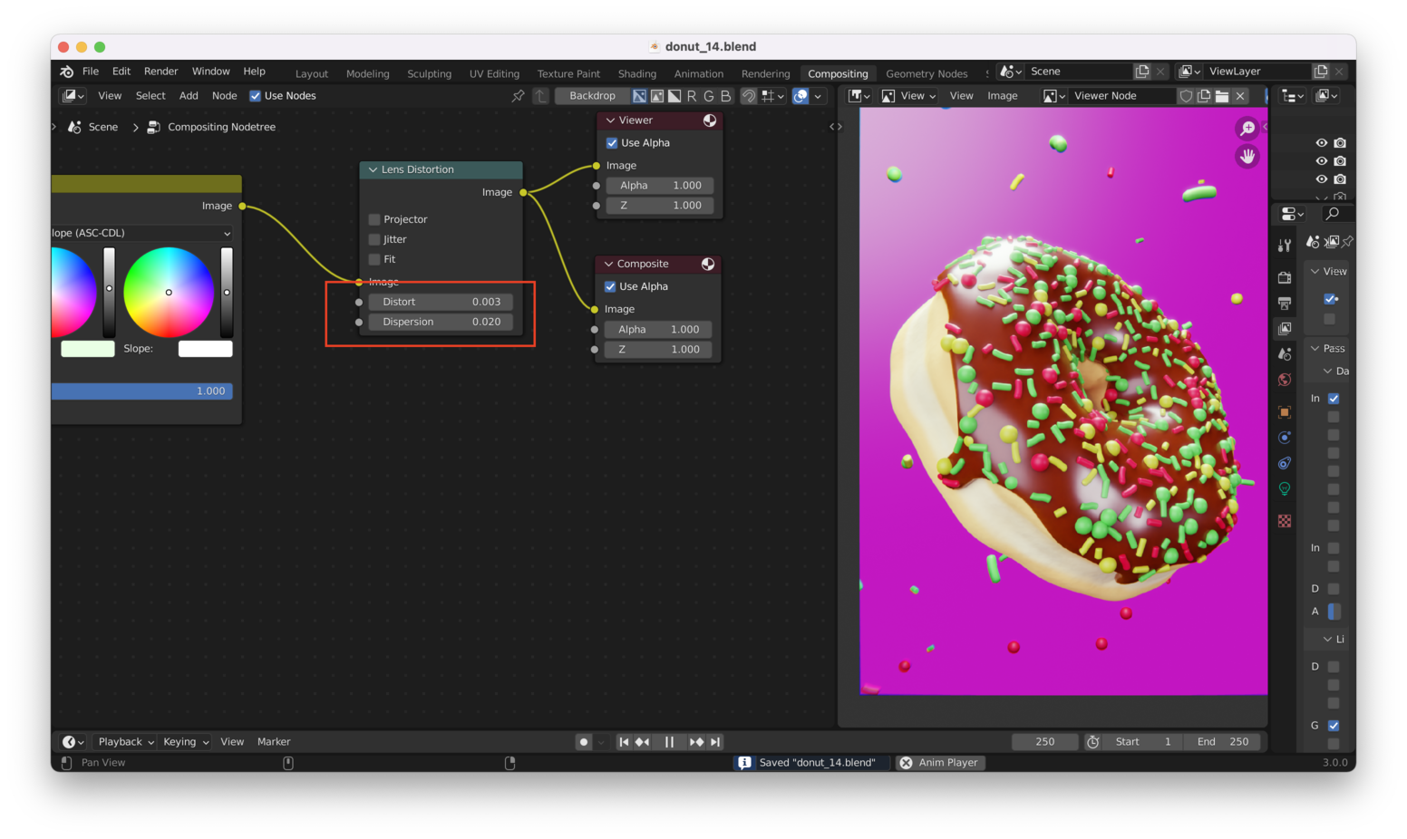Display only the alpha channel in the backdrop

pyautogui.click(x=674, y=95)
